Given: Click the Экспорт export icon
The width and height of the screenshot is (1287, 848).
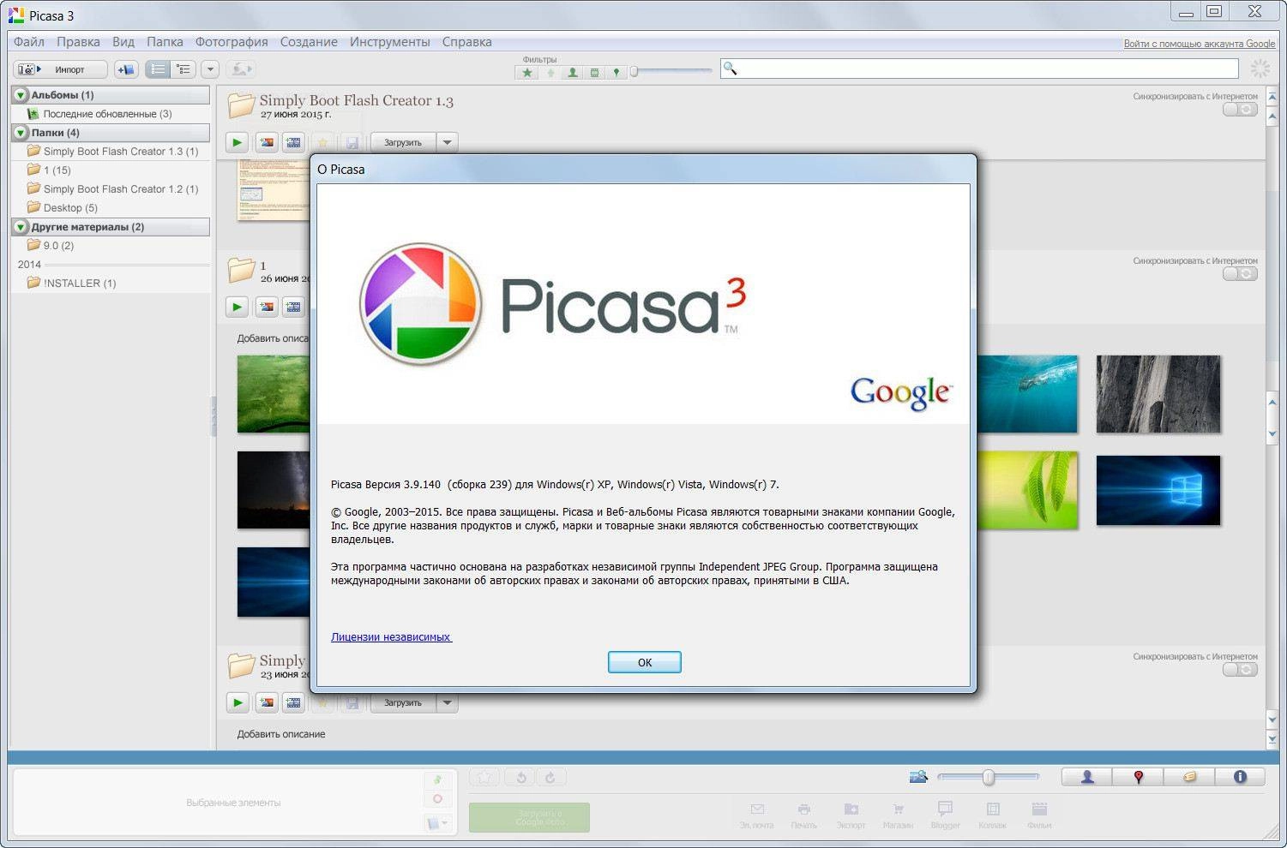Looking at the screenshot, I should 851,815.
